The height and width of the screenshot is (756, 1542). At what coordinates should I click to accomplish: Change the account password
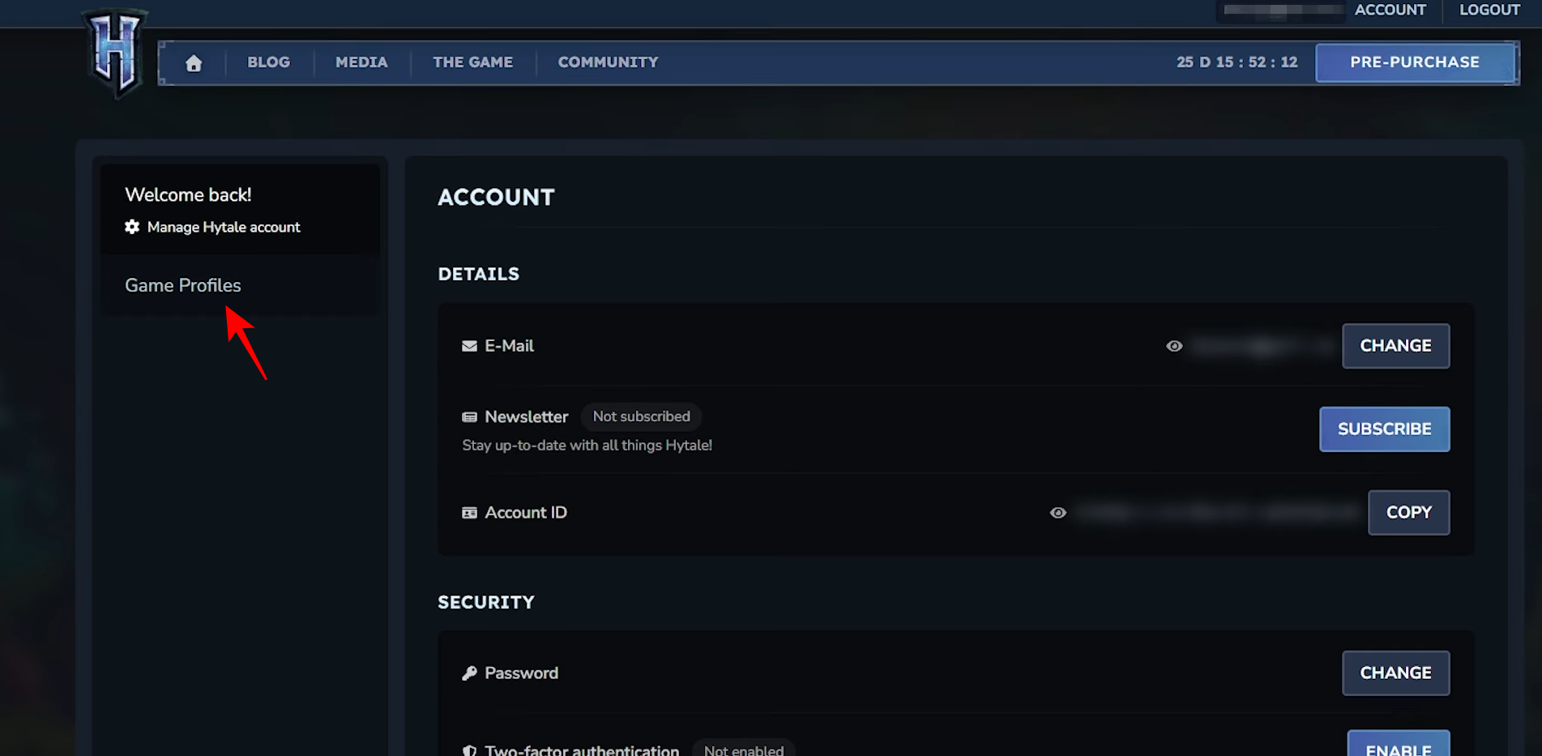[x=1395, y=673]
